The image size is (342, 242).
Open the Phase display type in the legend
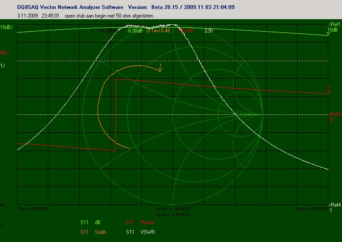147,222
